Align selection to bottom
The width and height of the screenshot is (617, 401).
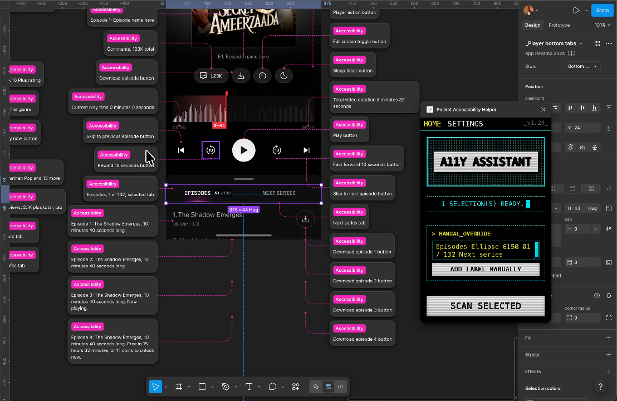(594, 108)
